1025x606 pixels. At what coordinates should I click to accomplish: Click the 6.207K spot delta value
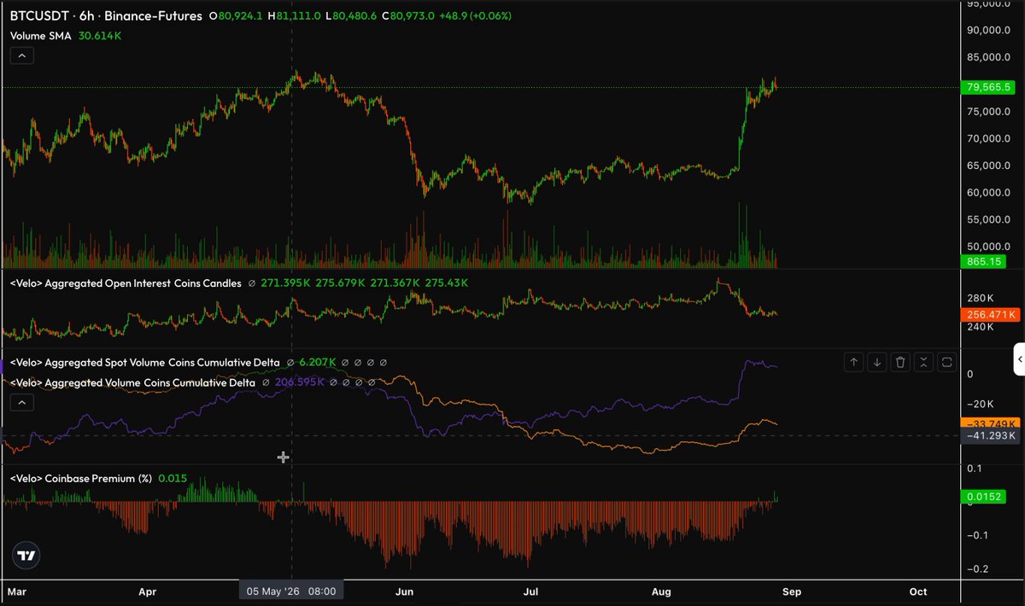pos(318,362)
